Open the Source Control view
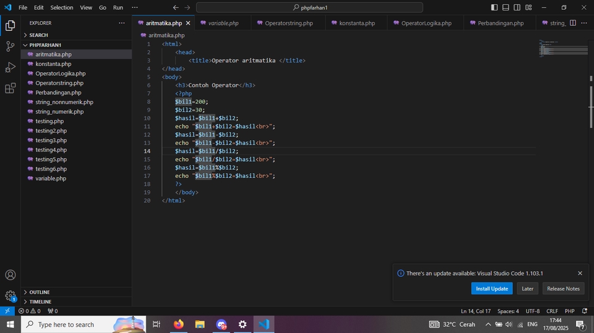 [10, 46]
